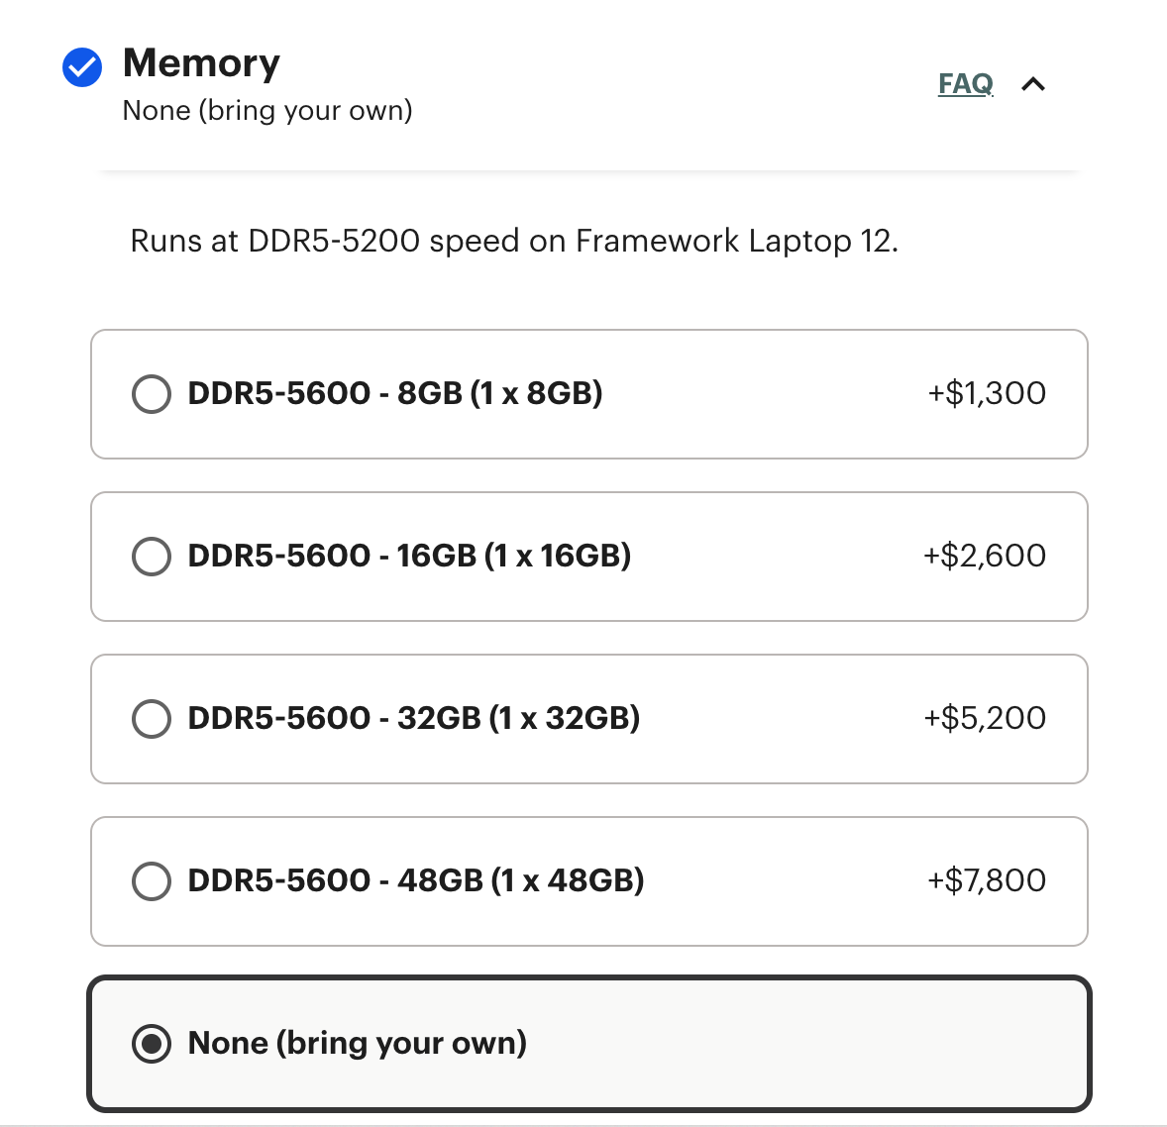Click the DDR5-5600 - 32GB (1 x 32GB) label

click(x=414, y=719)
